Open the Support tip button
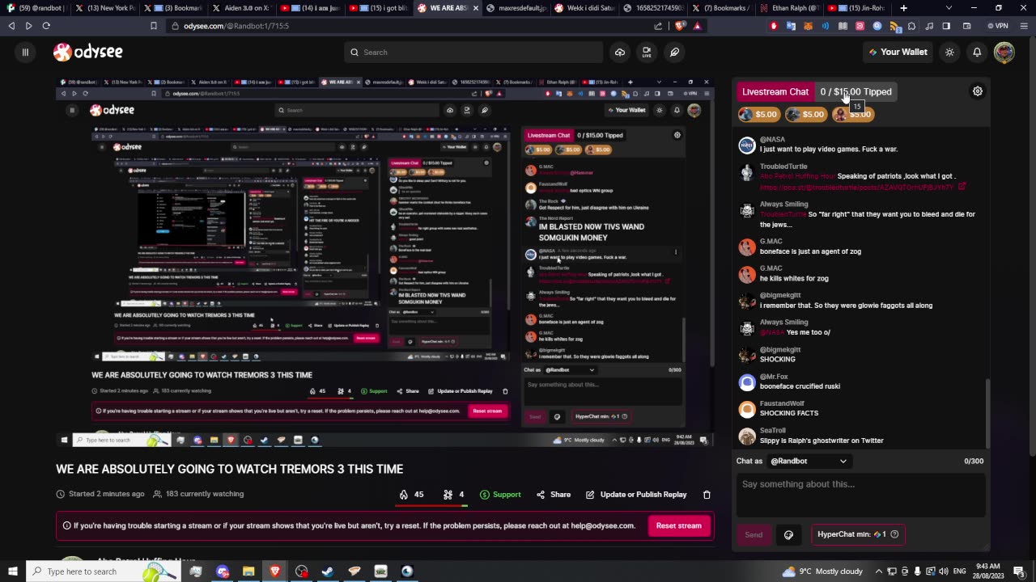The width and height of the screenshot is (1036, 582). click(x=500, y=495)
